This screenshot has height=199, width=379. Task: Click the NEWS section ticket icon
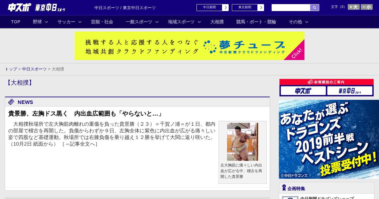(x=11, y=102)
